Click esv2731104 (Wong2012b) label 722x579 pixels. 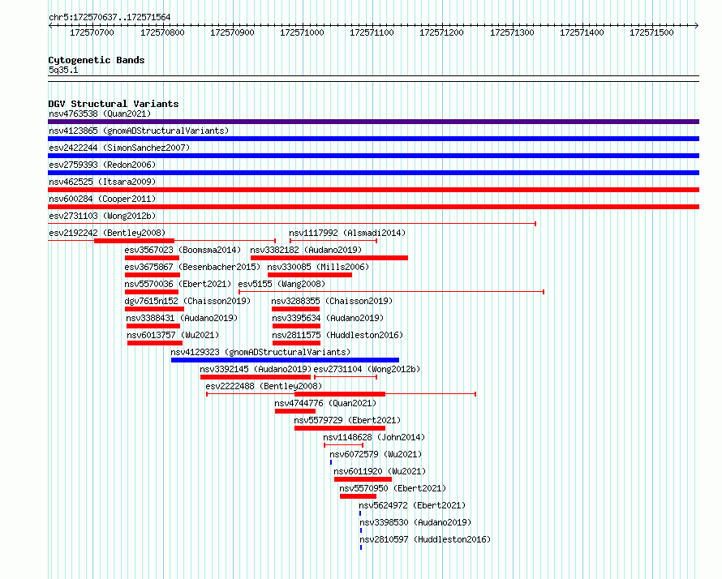point(367,369)
